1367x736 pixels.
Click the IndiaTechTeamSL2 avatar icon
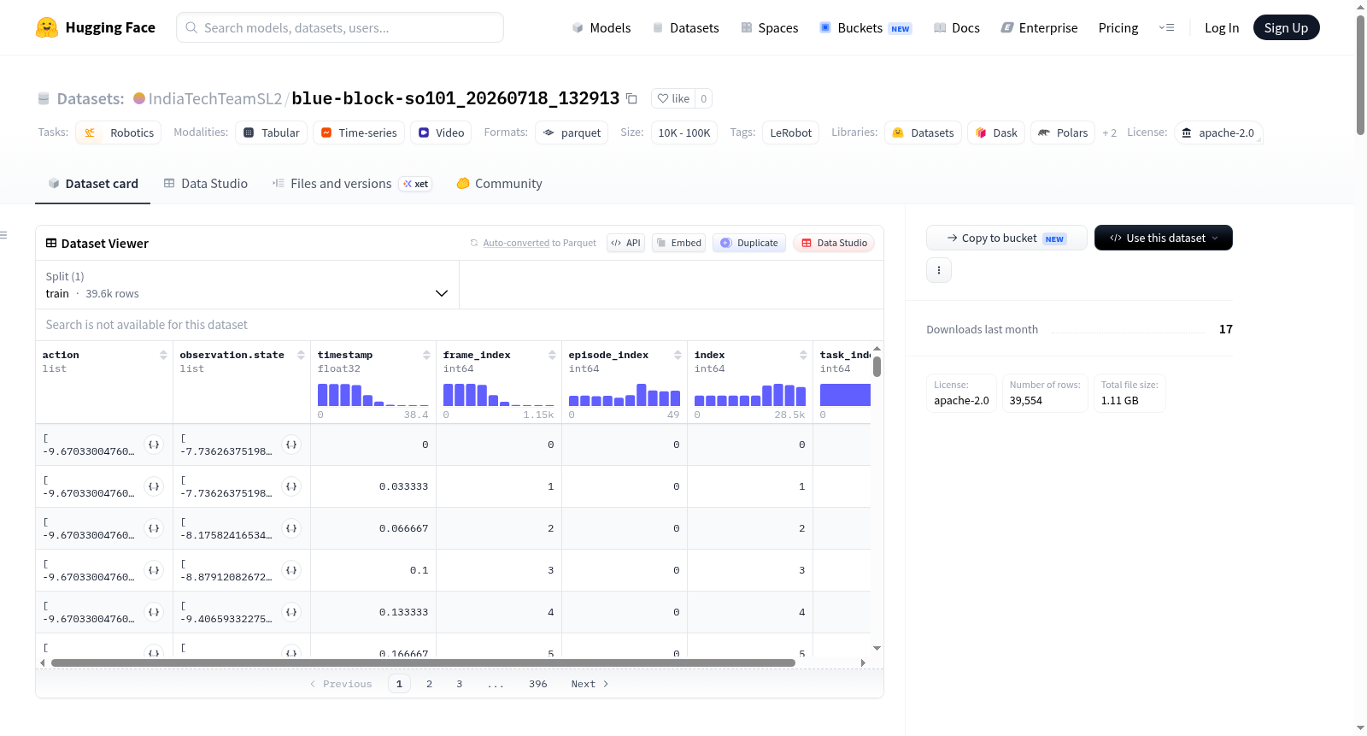click(x=139, y=98)
